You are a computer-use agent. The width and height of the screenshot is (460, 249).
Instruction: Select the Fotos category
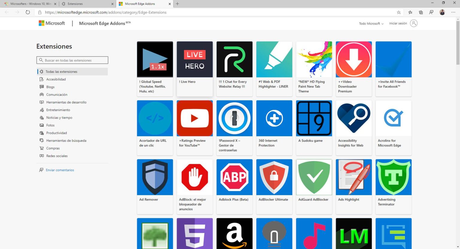tap(50, 125)
